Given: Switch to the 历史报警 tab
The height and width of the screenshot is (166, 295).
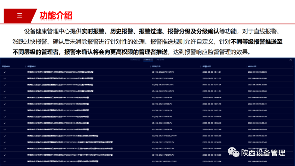Looking at the screenshot, I should point(148,60).
